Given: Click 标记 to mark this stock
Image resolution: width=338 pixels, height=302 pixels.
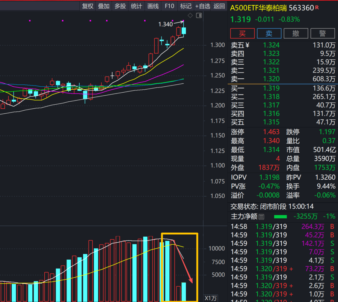Looking at the screenshot, I should [186, 6].
